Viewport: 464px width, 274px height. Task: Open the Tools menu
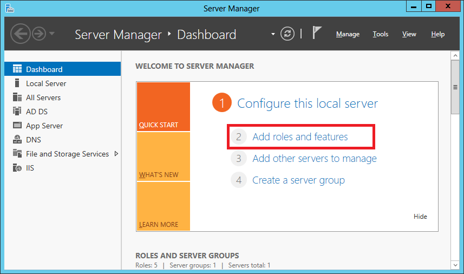click(x=381, y=34)
